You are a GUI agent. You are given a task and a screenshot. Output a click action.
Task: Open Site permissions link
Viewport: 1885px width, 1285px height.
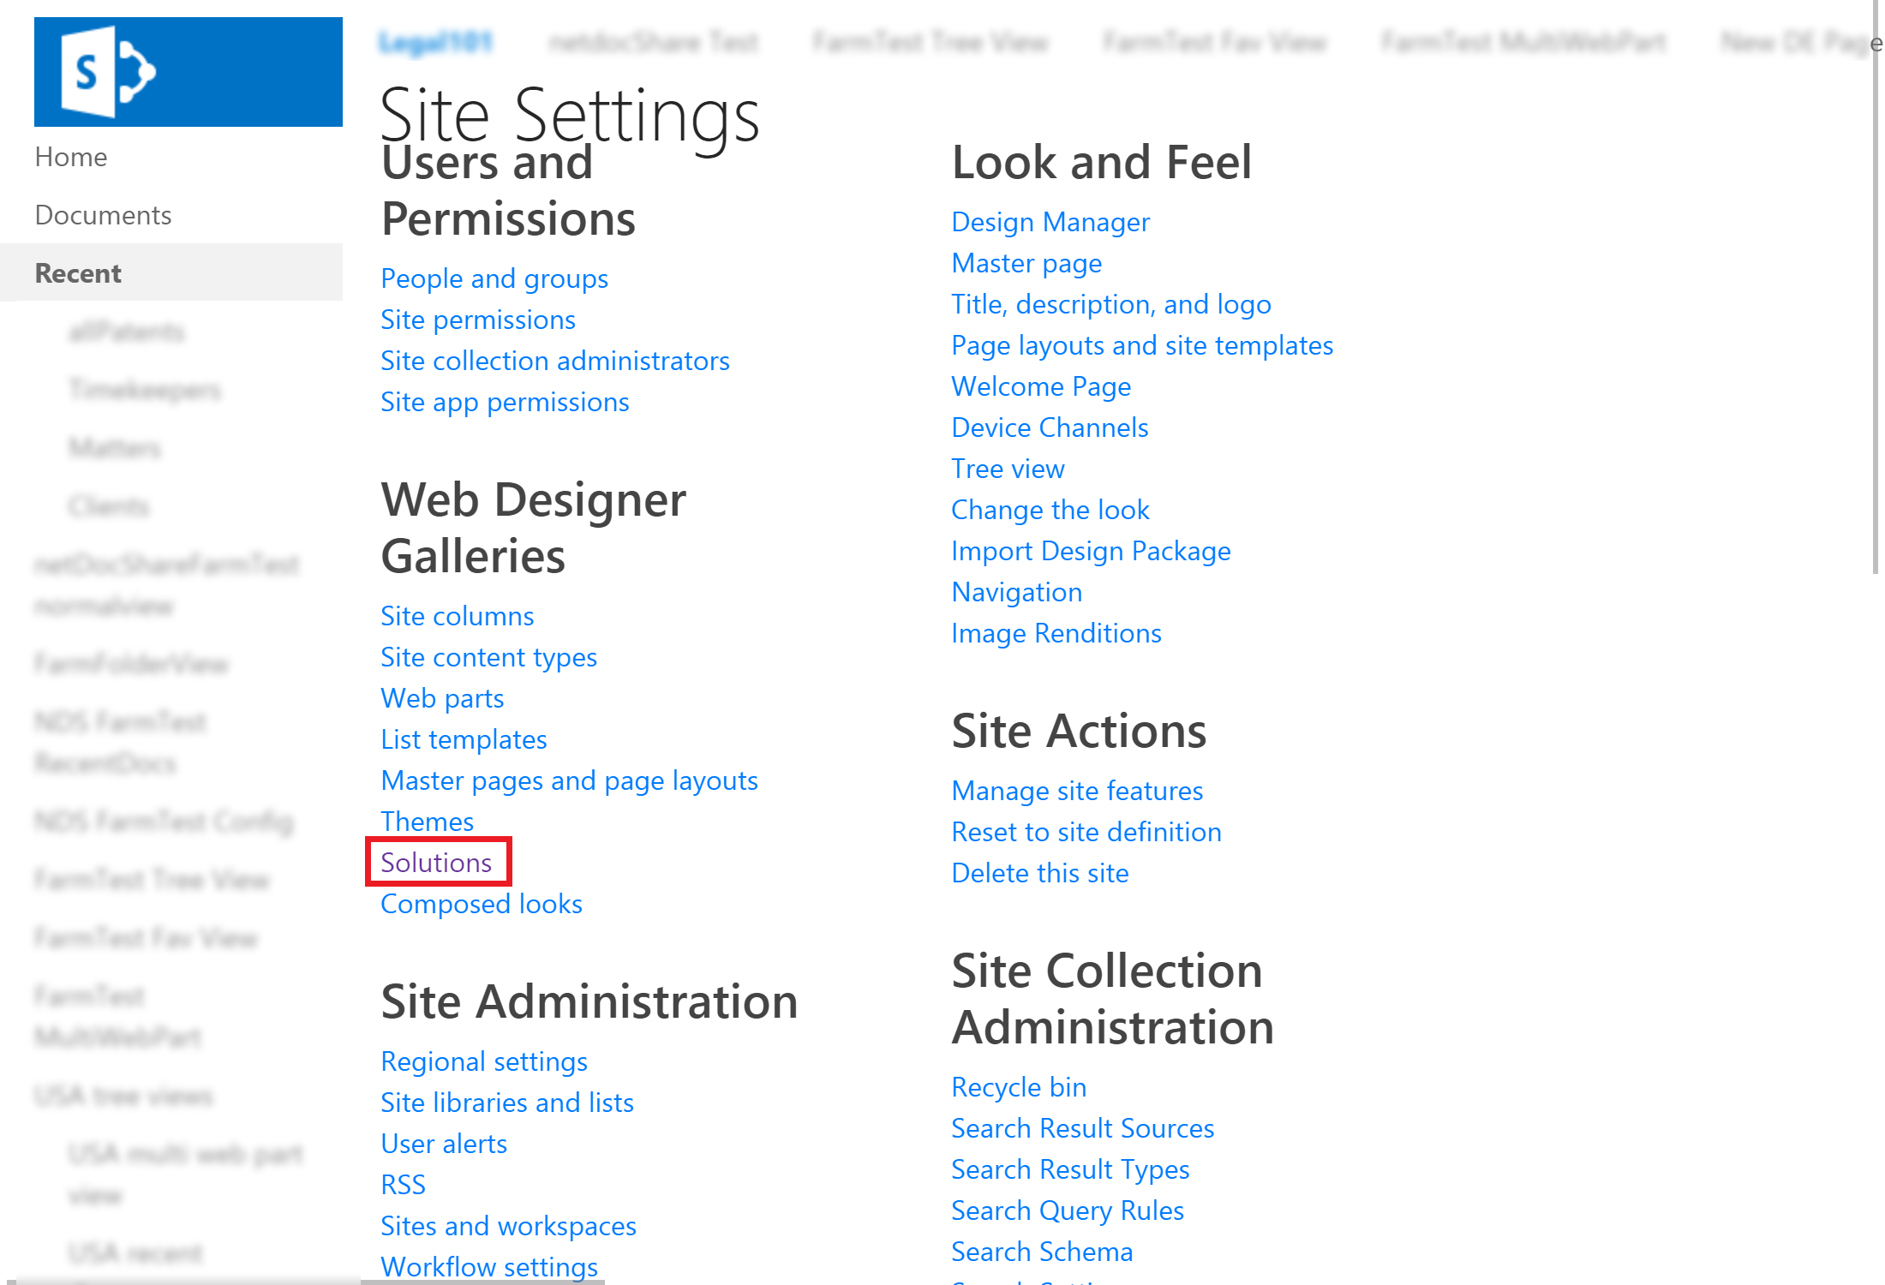(x=478, y=320)
